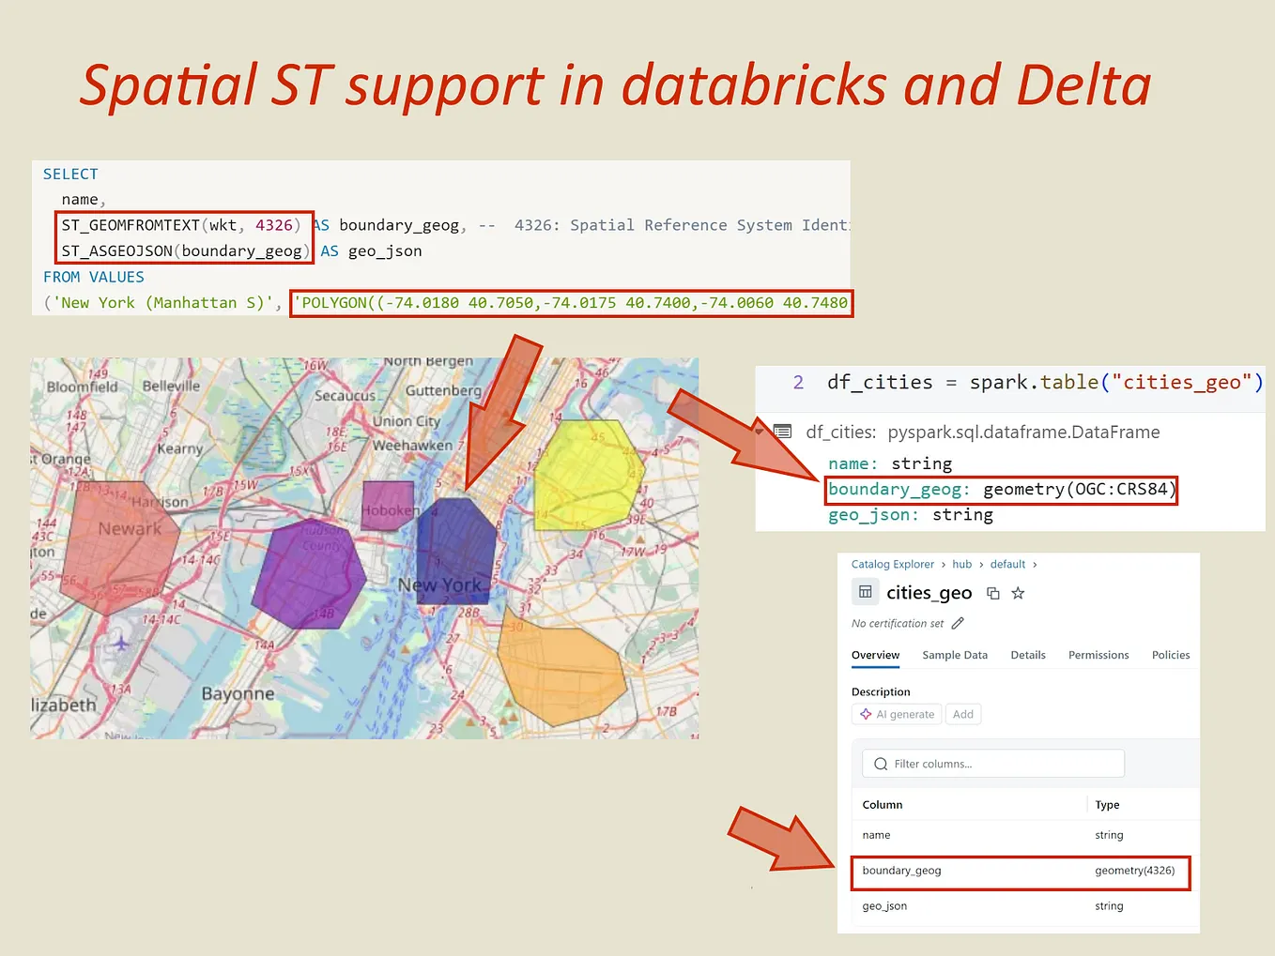Image resolution: width=1275 pixels, height=956 pixels.
Task: Click the Add description button
Action: pos(963,714)
